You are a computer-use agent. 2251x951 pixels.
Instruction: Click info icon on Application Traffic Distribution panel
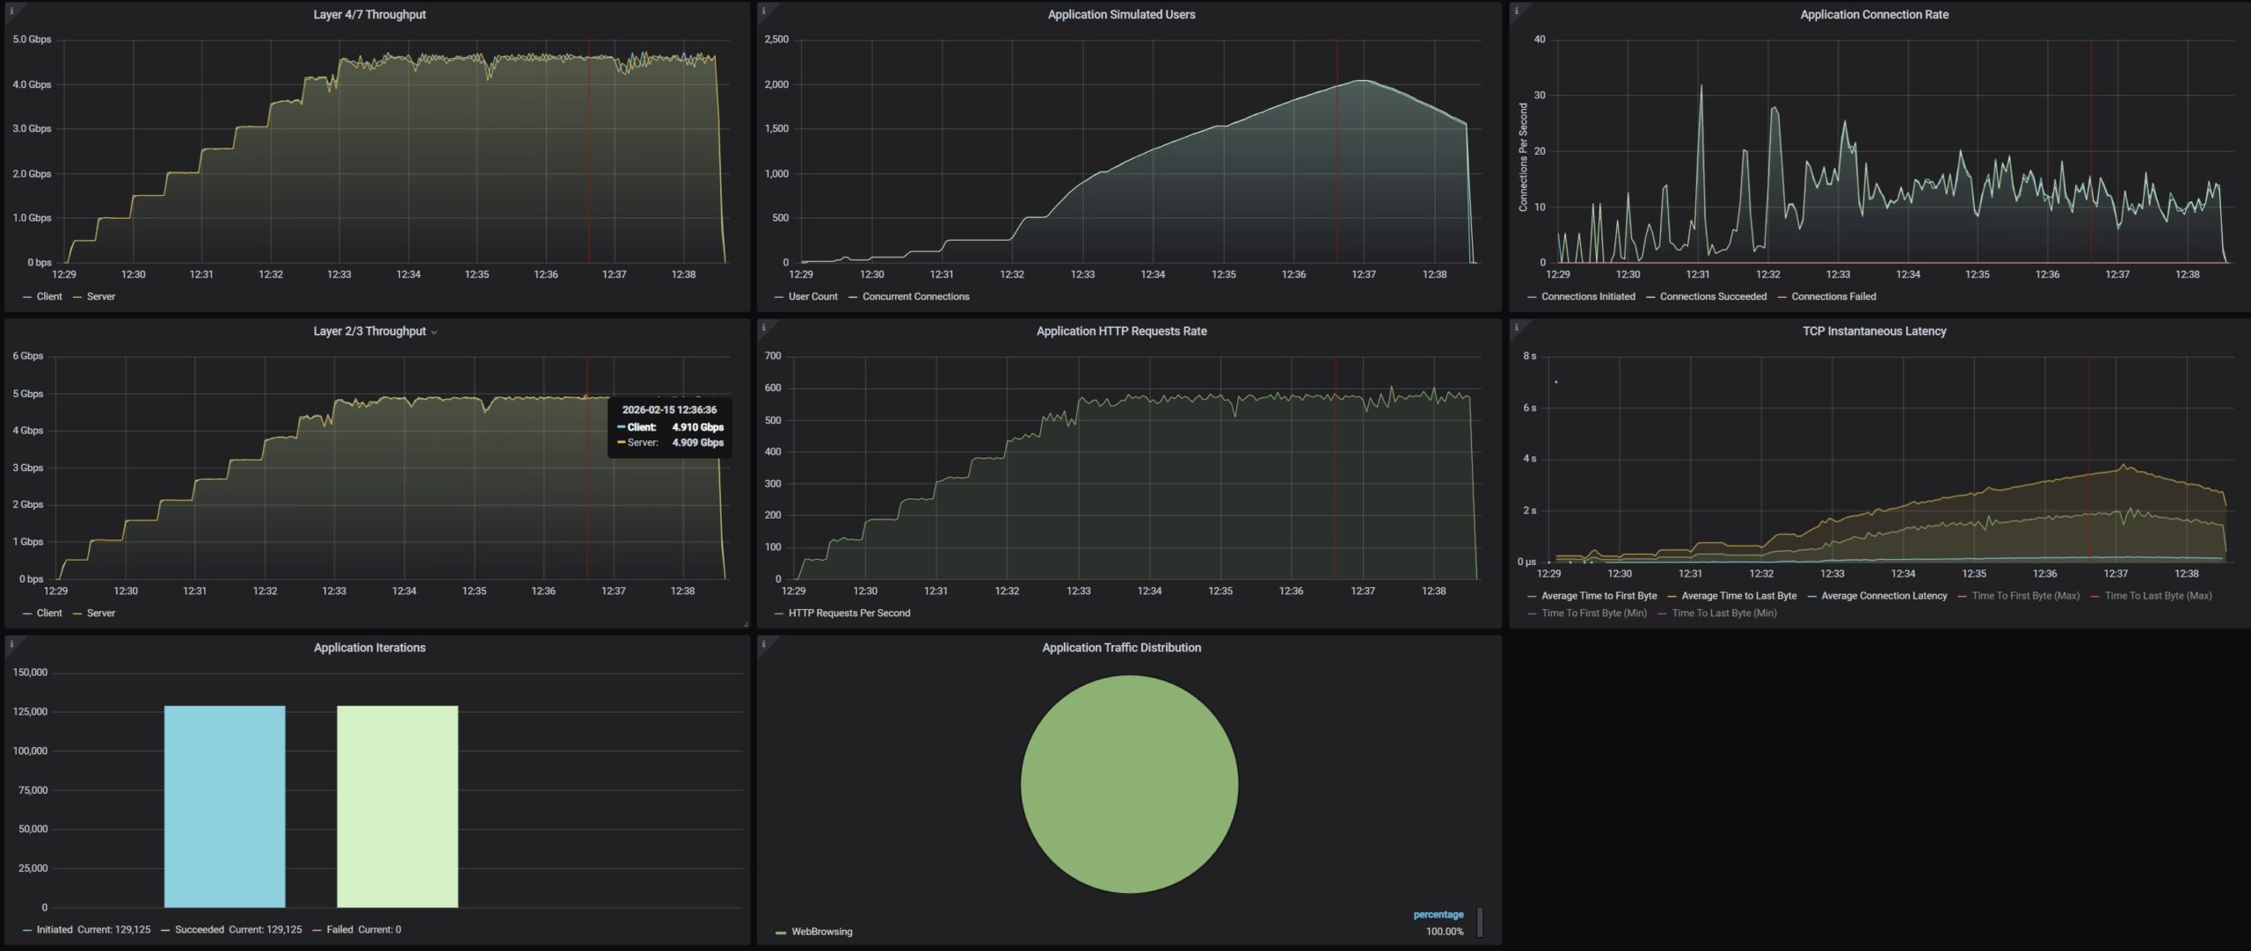tap(763, 643)
